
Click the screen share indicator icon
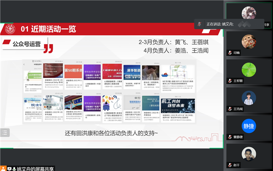click(x=10, y=169)
